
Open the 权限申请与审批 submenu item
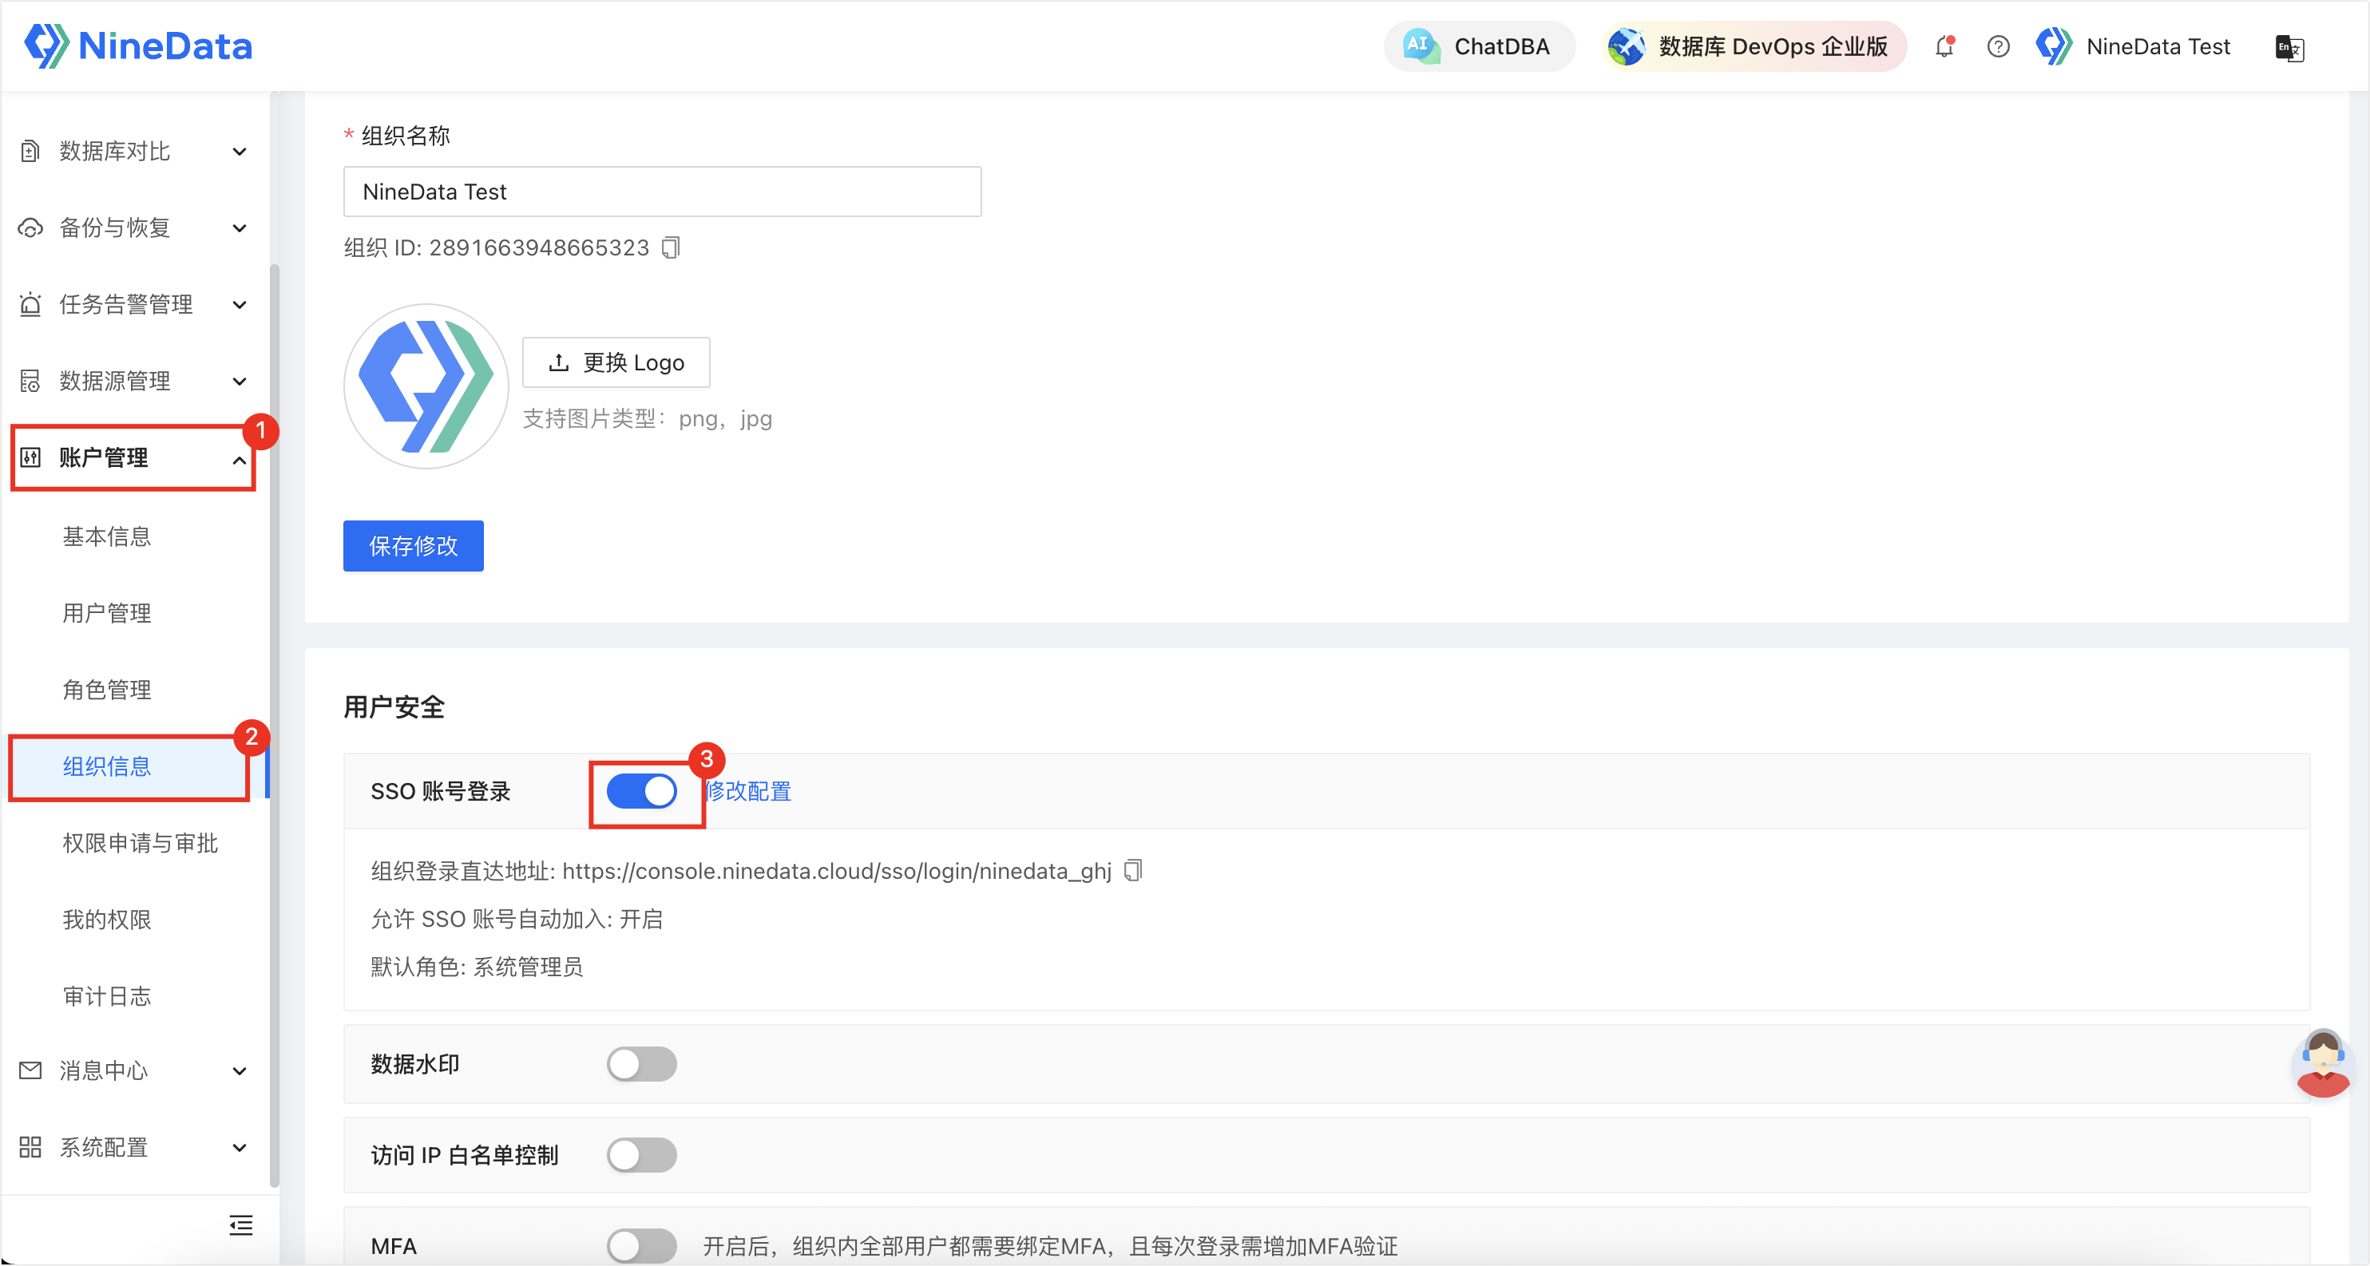tap(140, 843)
